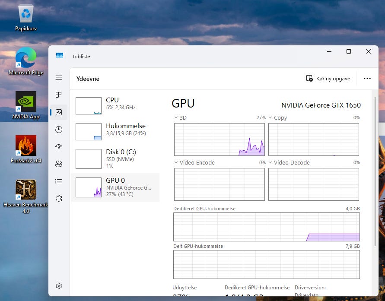The image size is (385, 301).
Task: Expand the Video Encode engine dropdown
Action: pos(176,162)
